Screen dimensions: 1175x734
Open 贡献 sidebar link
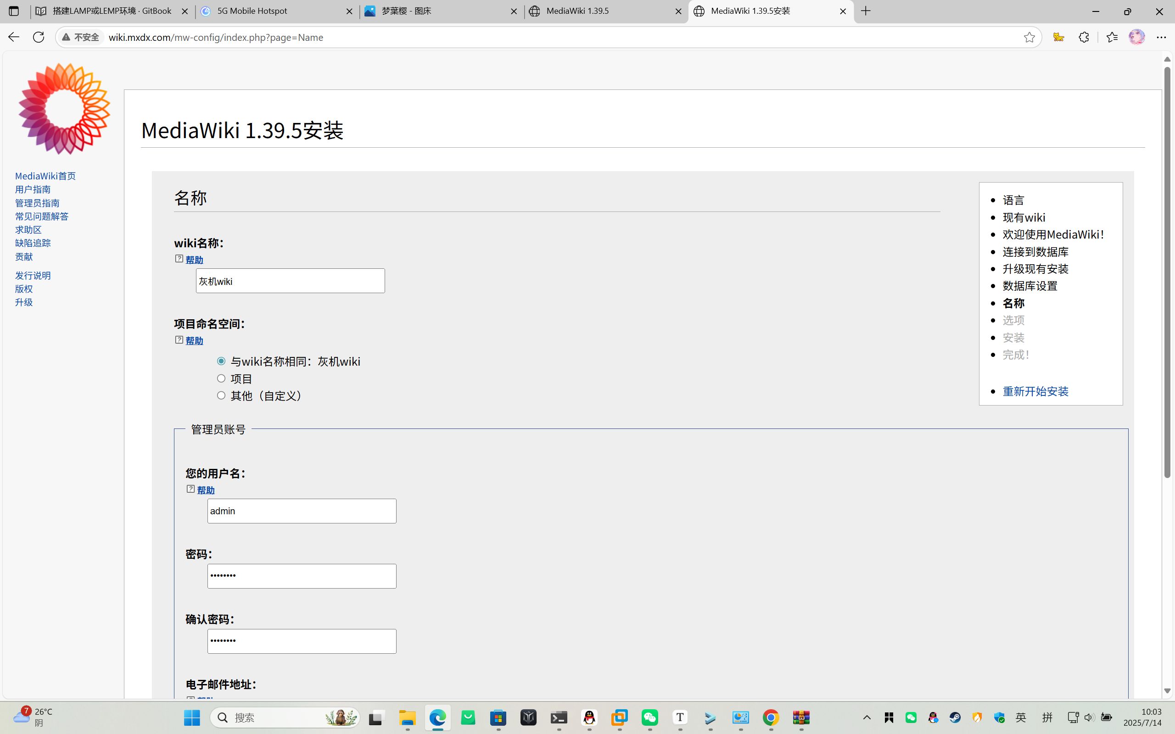24,256
